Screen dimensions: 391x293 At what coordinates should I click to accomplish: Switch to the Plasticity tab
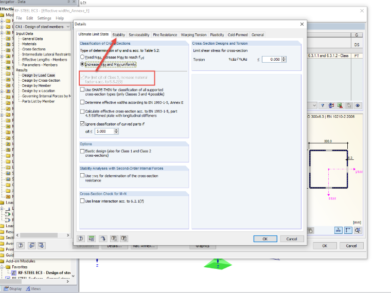[217, 35]
